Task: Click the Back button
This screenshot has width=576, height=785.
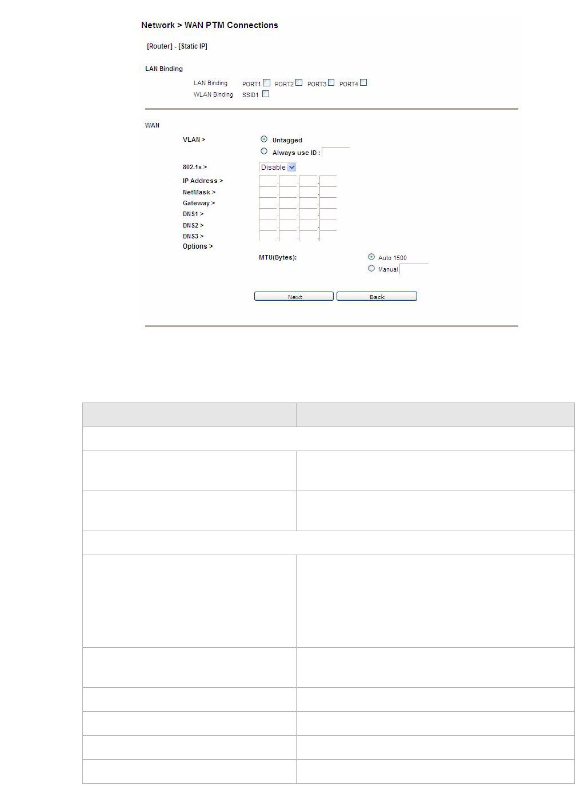Action: click(377, 296)
